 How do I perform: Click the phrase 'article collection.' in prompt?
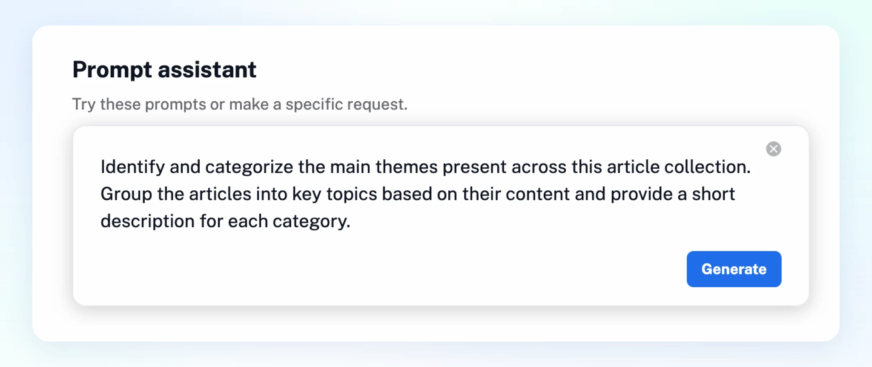(x=679, y=167)
